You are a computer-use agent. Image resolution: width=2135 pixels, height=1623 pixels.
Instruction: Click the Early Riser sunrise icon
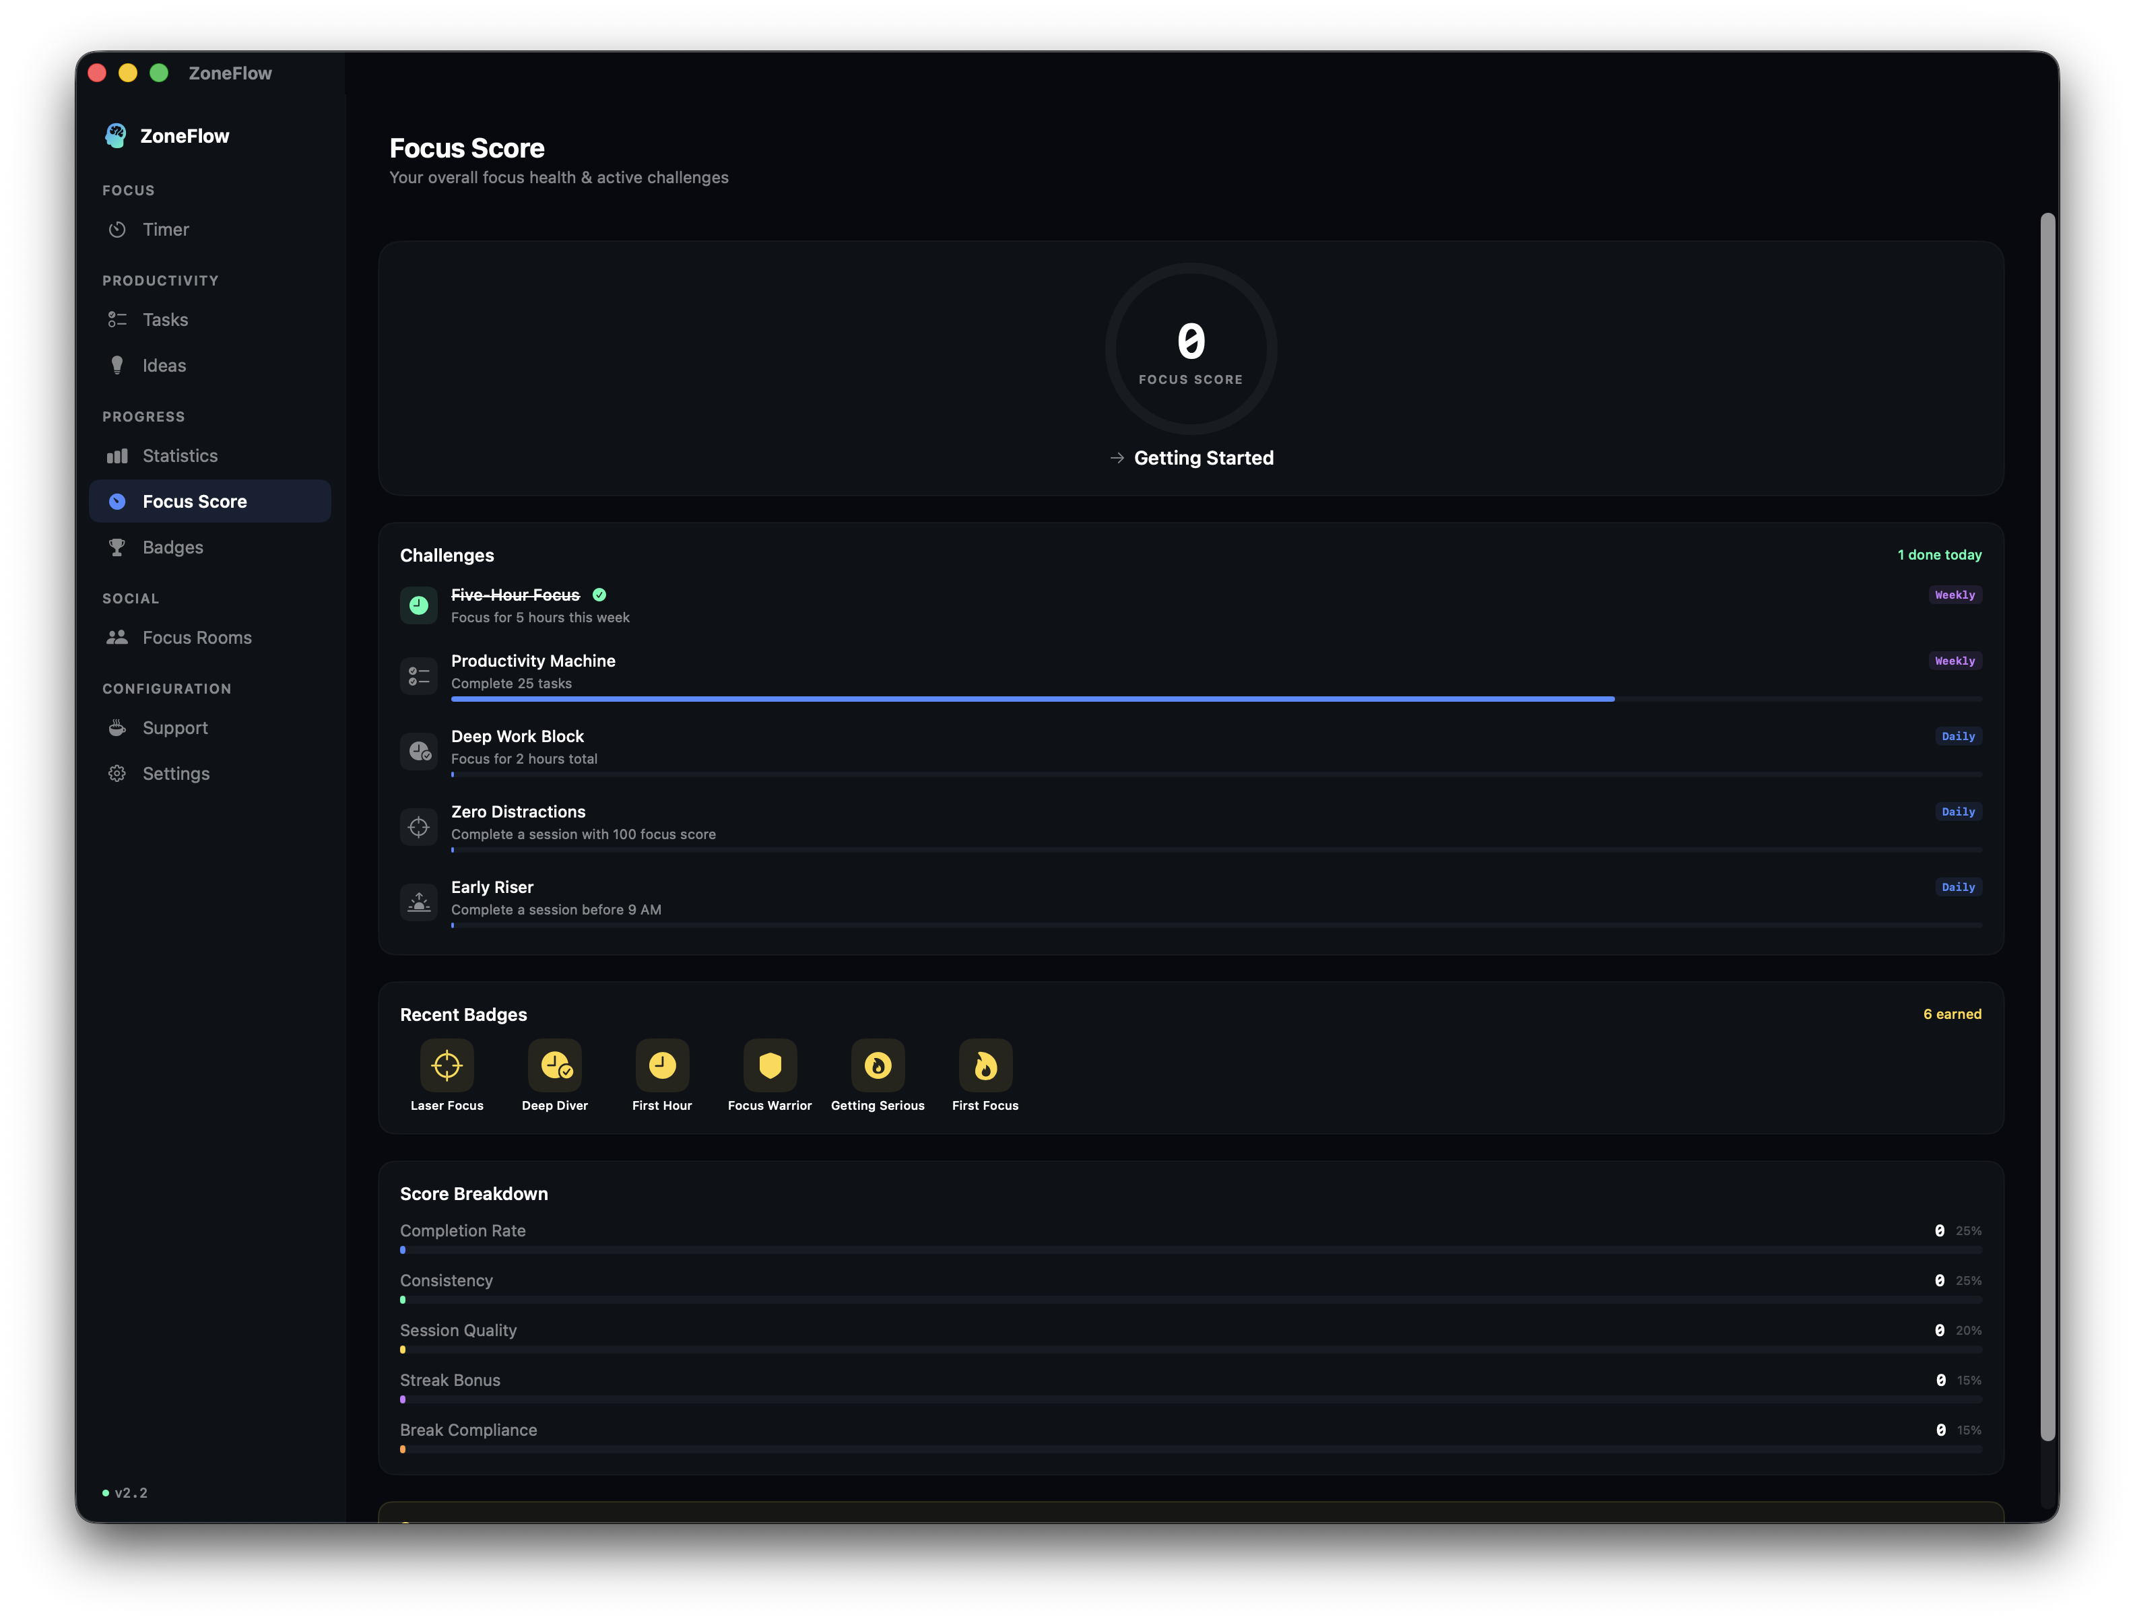click(x=418, y=901)
